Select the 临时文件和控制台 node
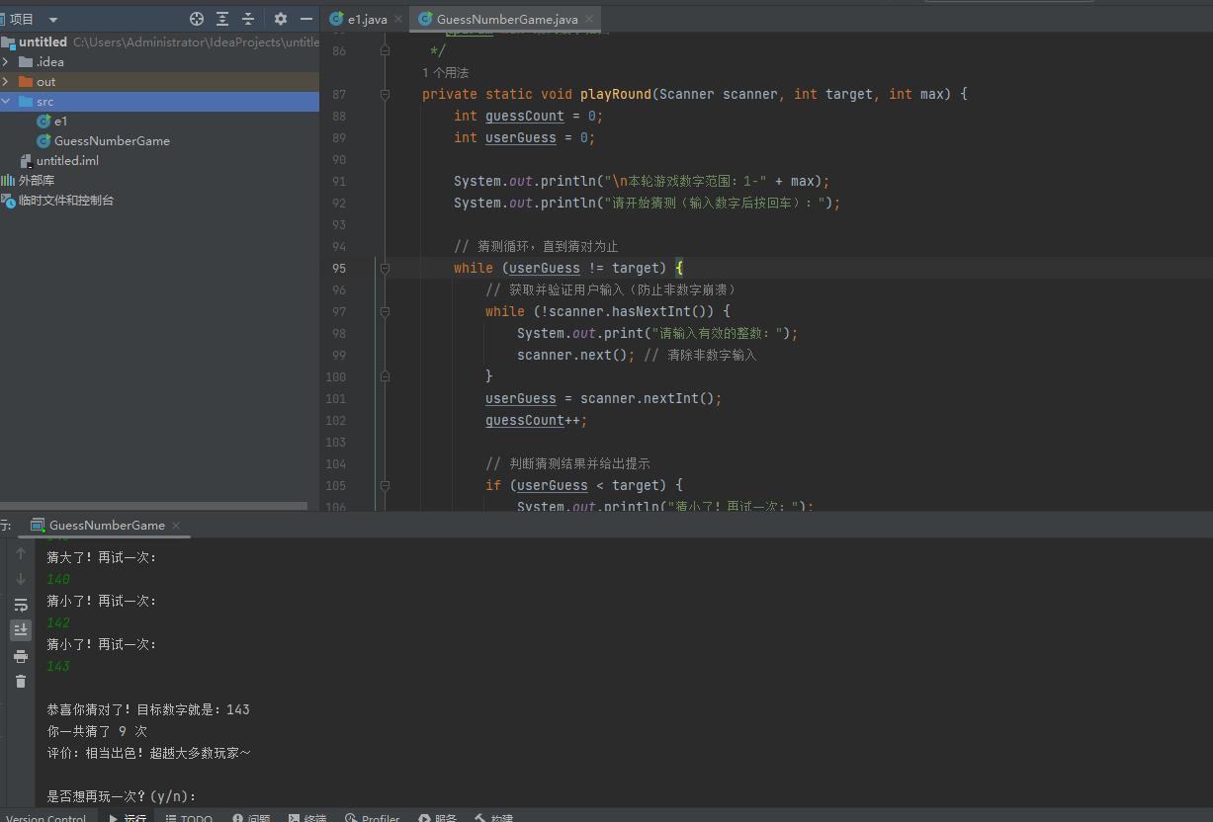This screenshot has width=1213, height=822. (x=58, y=200)
